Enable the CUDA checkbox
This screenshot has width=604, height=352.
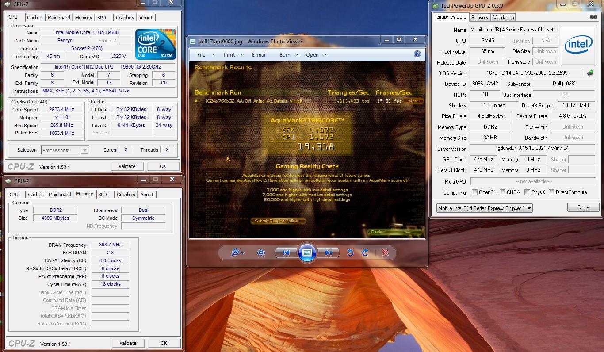point(502,192)
